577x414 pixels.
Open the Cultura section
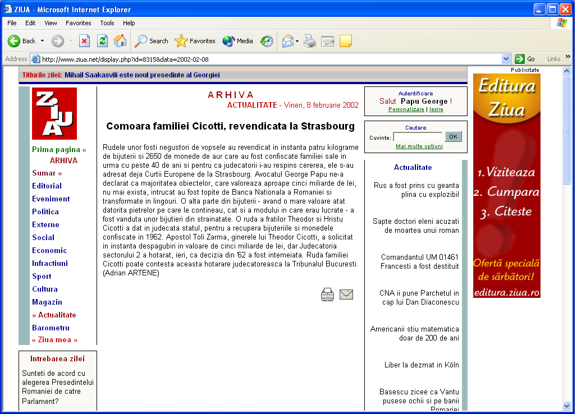[45, 289]
